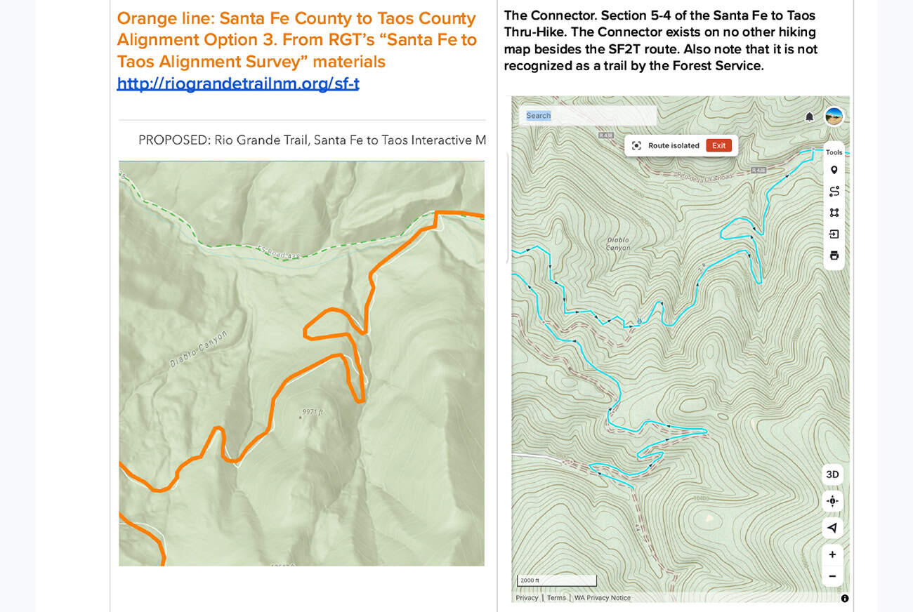Open the map info icon
This screenshot has height=612, width=913.
[844, 599]
